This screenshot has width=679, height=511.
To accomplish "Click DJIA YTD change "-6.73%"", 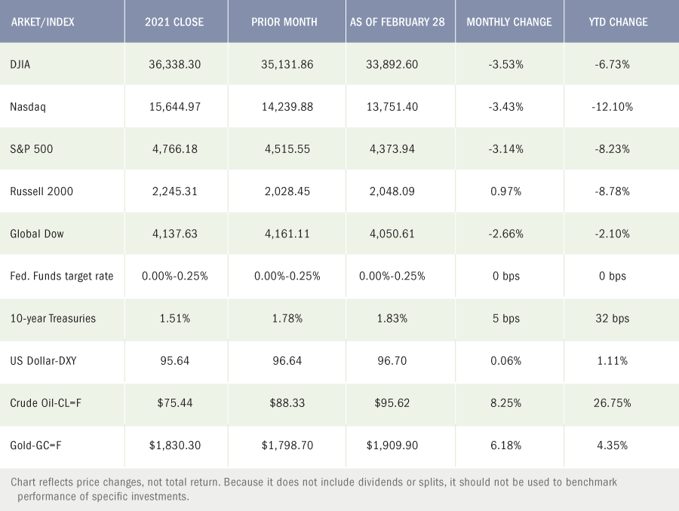I will click(x=613, y=65).
